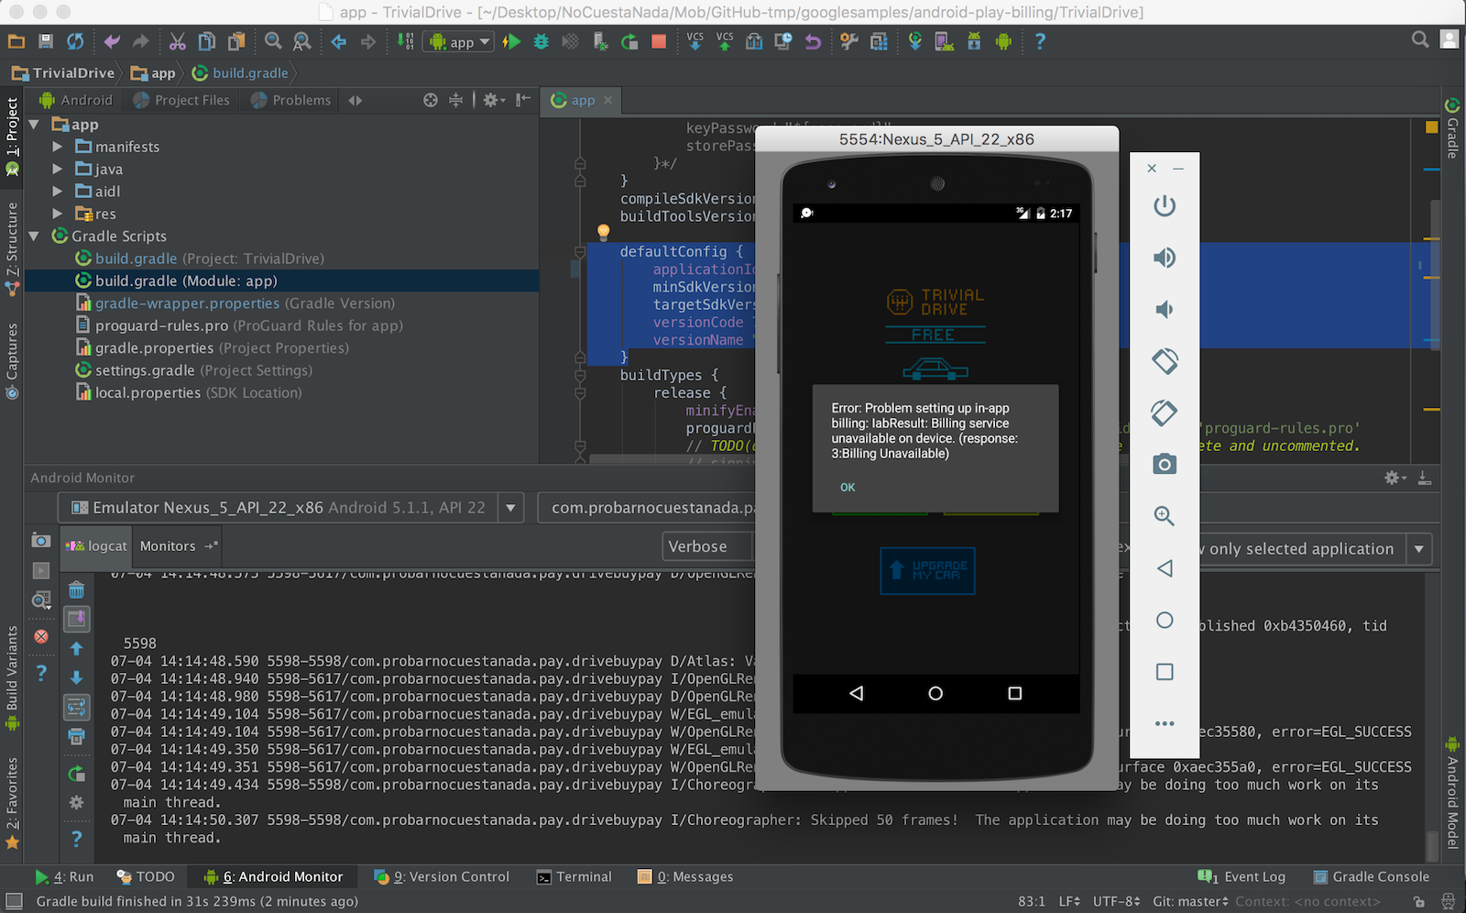The height and width of the screenshot is (913, 1466).
Task: Switch to Problems view tab
Action: click(x=290, y=100)
